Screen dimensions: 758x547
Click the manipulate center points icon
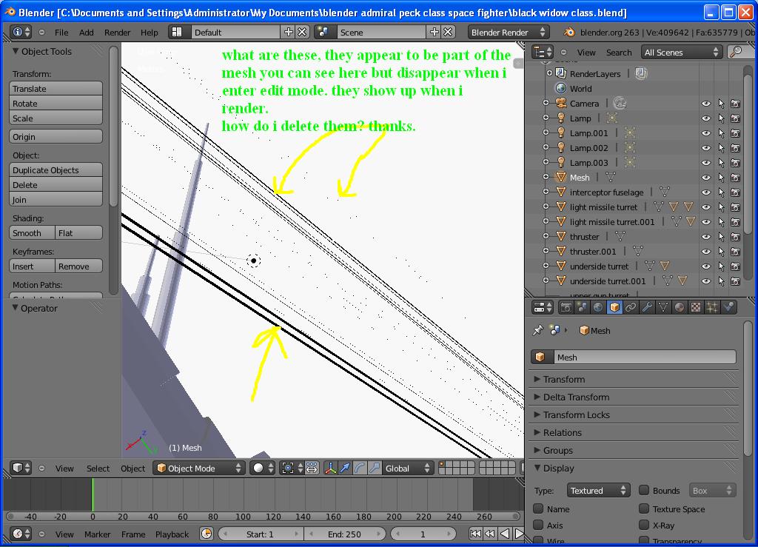click(312, 469)
